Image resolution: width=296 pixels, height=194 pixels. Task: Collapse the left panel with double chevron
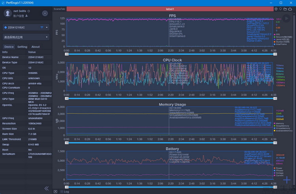tap(47, 188)
